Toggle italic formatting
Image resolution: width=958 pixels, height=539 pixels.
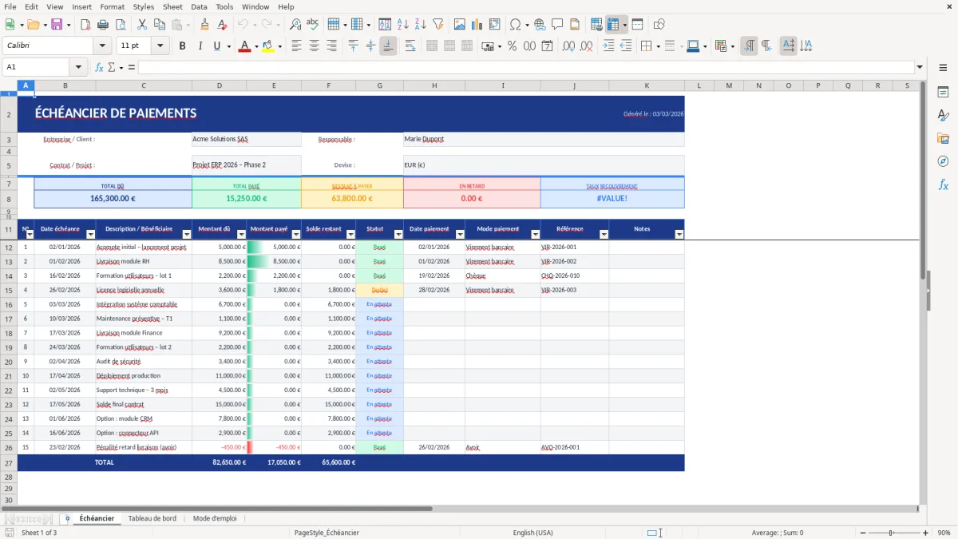pos(200,46)
